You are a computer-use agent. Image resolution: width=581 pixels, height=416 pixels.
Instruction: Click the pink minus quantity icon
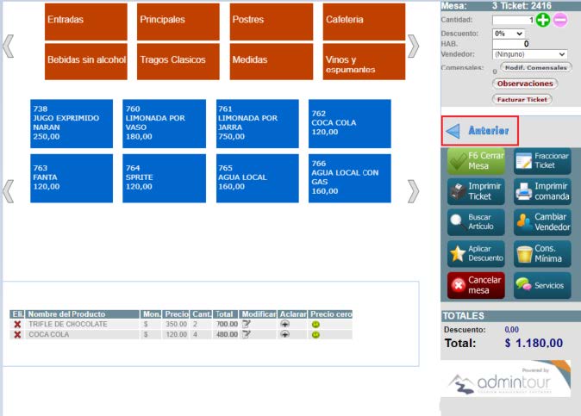click(560, 20)
